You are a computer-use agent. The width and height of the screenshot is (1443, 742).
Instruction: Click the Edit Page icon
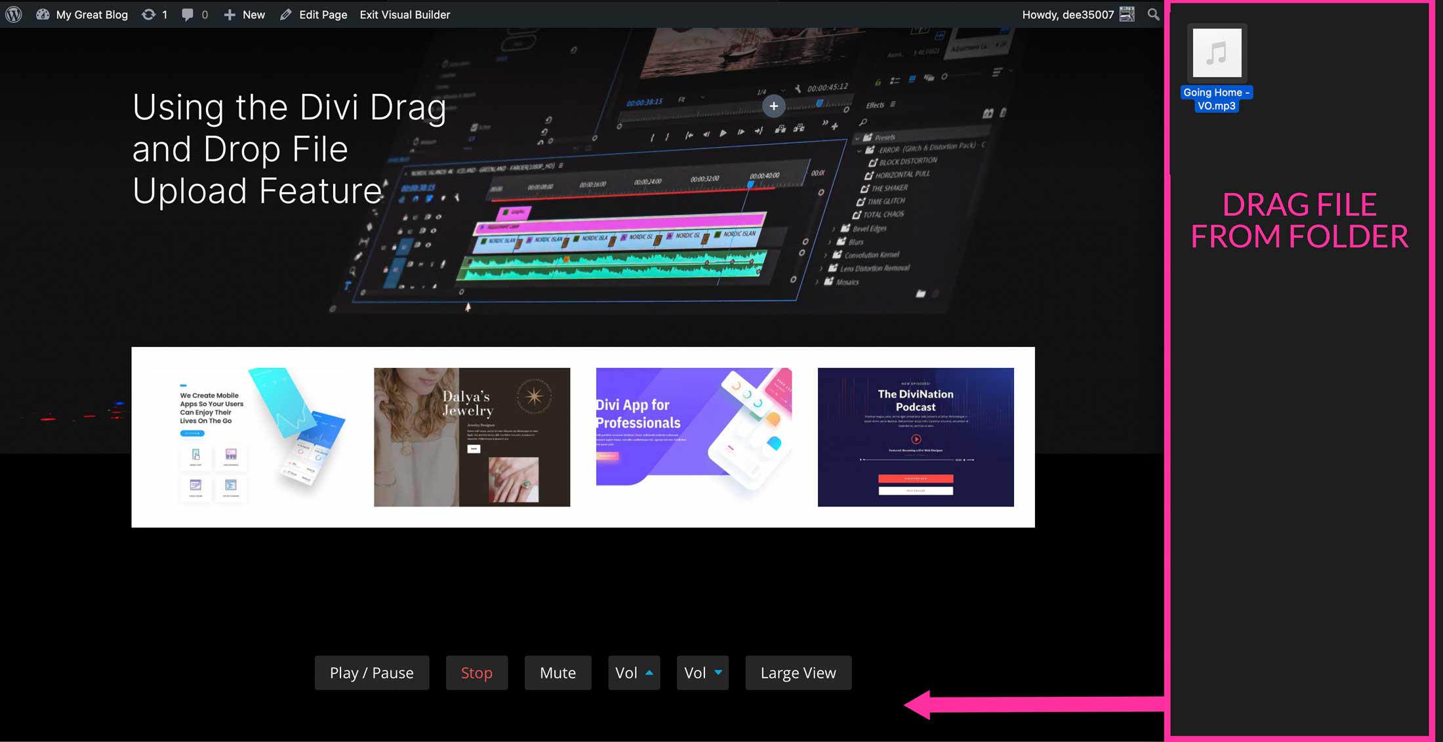click(285, 14)
